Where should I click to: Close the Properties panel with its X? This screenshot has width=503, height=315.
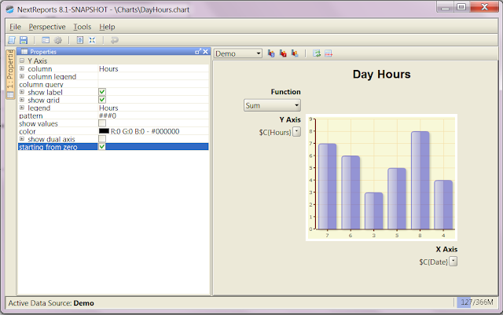(x=206, y=52)
